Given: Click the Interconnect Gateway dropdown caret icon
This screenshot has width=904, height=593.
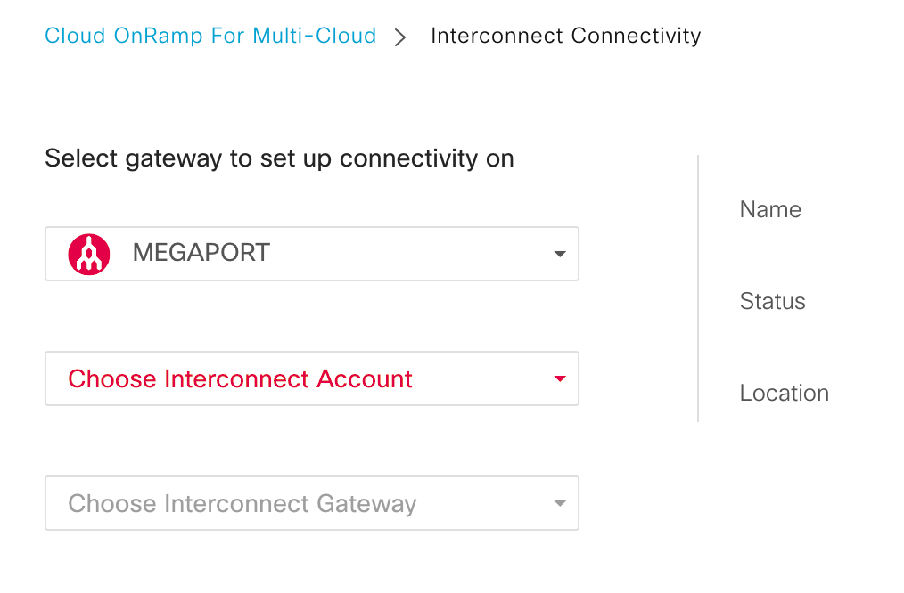Looking at the screenshot, I should click(x=560, y=503).
